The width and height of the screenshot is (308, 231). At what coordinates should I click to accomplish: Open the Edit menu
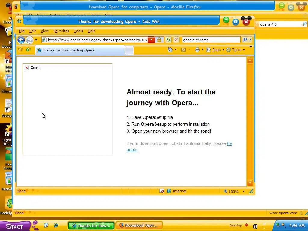coord(32,31)
